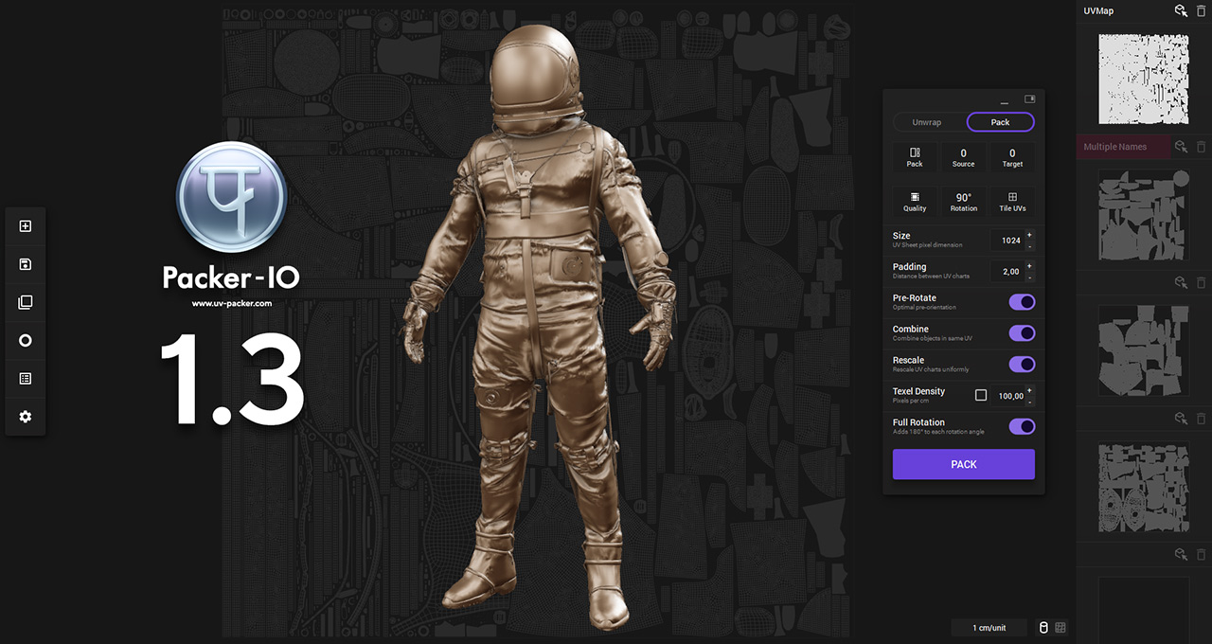Increase Texel Density with plus stepper

click(x=1030, y=391)
